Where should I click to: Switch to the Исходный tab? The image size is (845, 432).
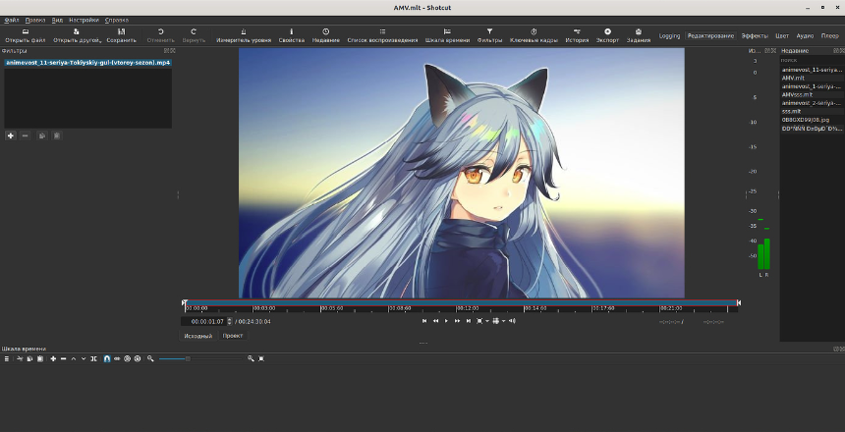197,336
